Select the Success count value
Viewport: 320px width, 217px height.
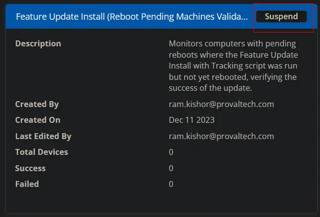pos(171,168)
